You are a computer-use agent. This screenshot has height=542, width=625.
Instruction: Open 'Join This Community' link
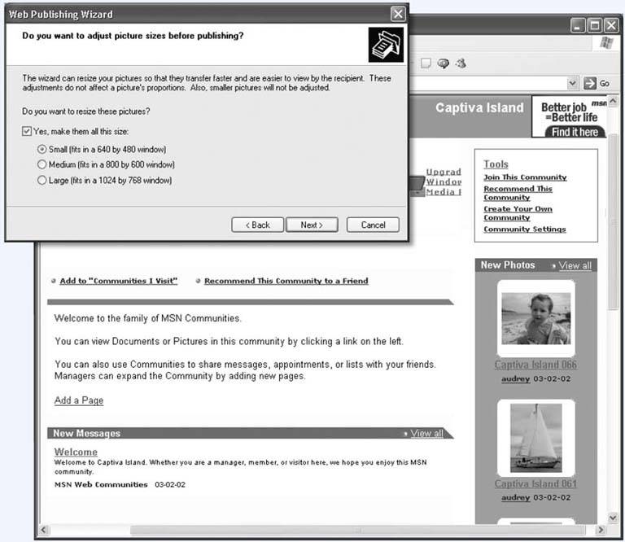[525, 177]
